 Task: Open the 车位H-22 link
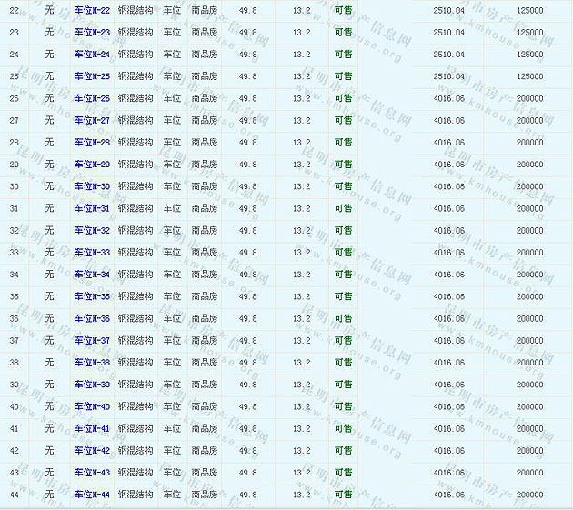92,10
